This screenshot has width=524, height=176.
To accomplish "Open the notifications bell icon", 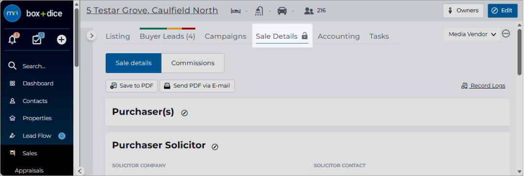I will point(12,39).
